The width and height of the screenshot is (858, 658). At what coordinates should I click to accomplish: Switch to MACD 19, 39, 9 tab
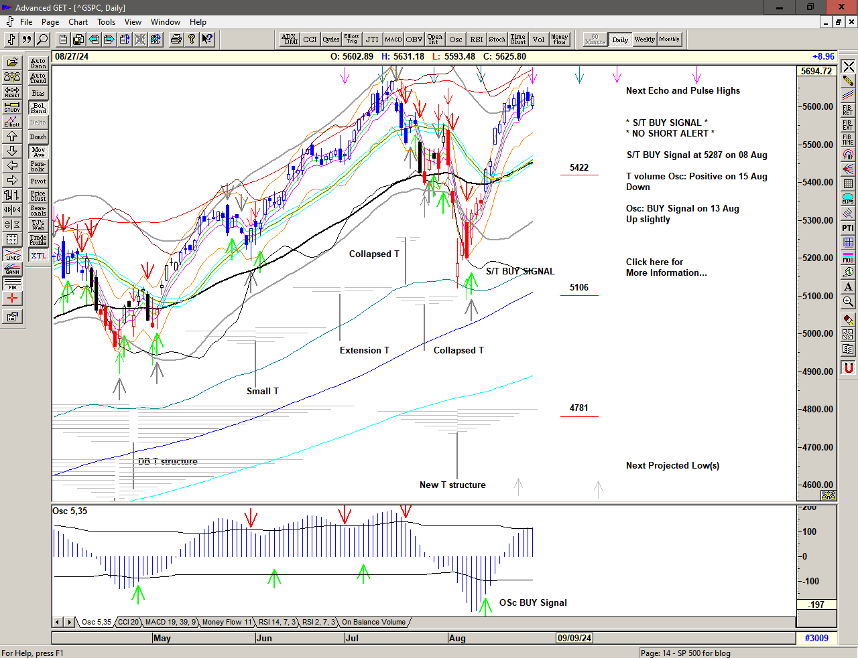point(170,622)
